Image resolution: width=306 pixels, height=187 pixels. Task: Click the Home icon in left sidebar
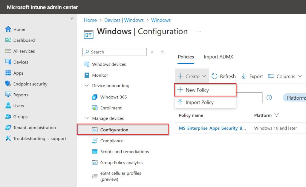pyautogui.click(x=8, y=29)
